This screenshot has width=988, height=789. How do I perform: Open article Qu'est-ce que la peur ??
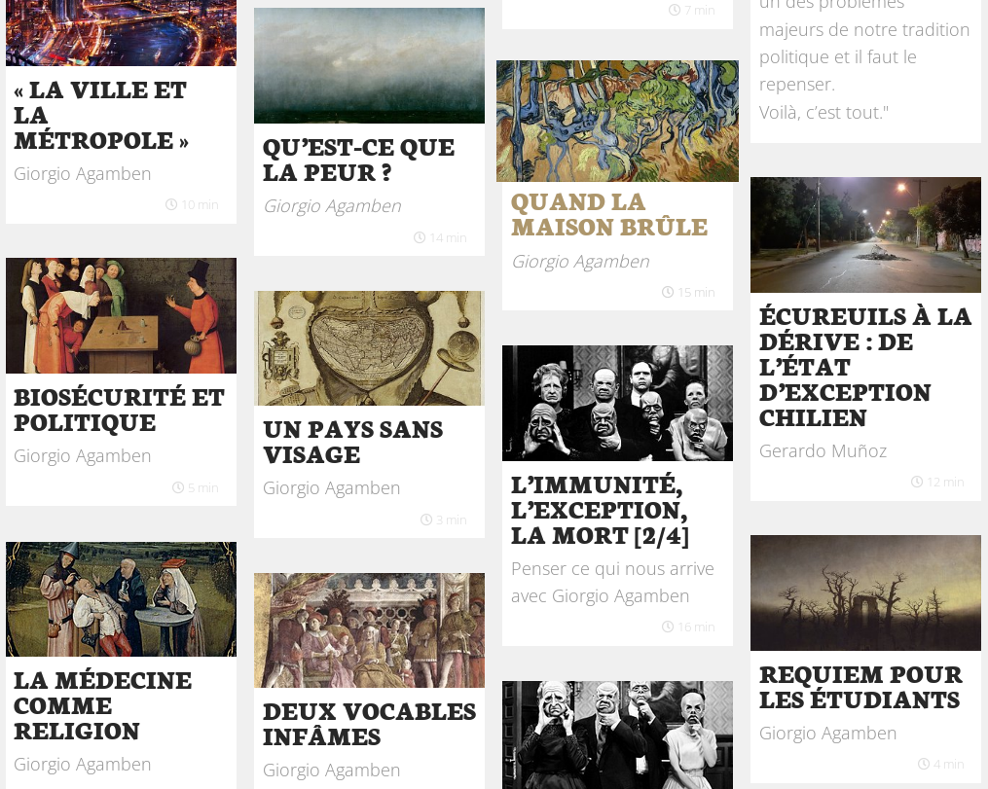[358, 160]
